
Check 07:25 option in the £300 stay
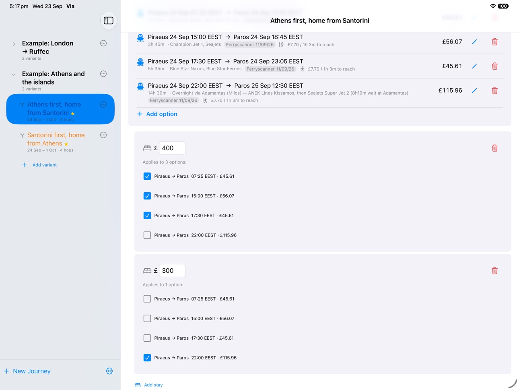click(x=147, y=299)
